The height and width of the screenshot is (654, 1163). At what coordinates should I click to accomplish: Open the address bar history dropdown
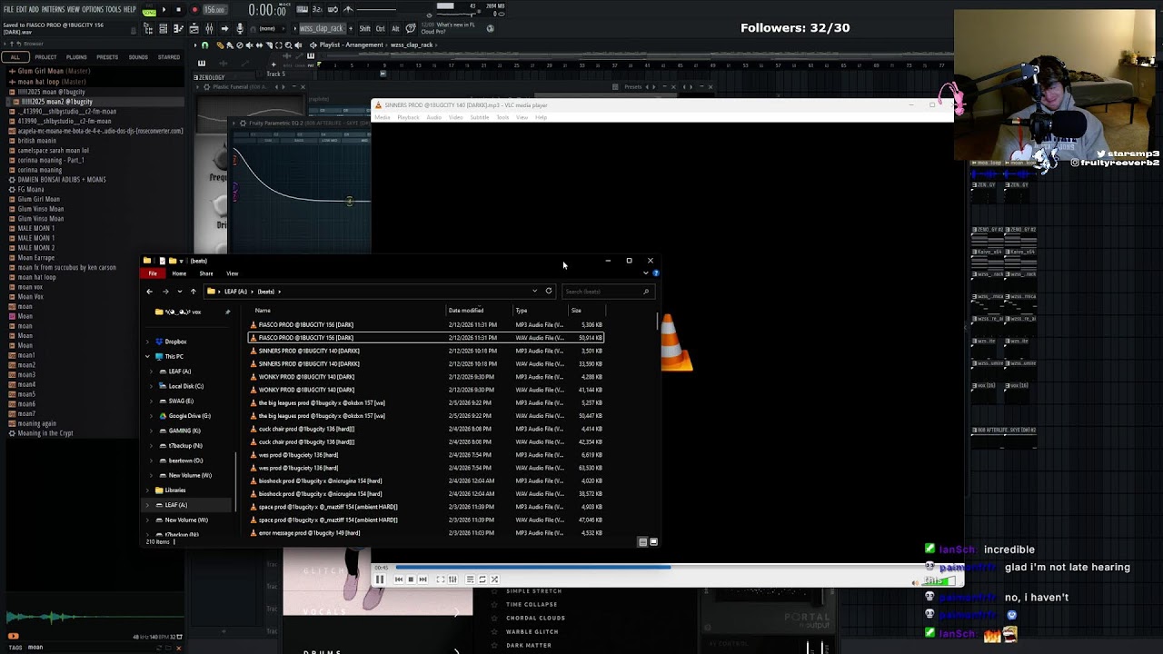coord(534,292)
